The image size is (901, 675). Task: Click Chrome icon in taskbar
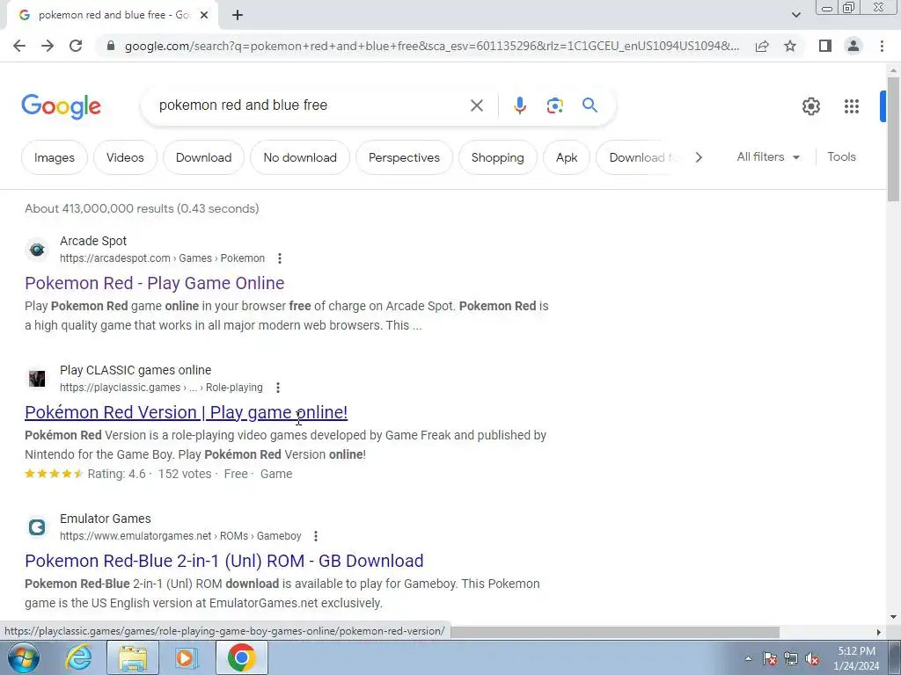242,657
